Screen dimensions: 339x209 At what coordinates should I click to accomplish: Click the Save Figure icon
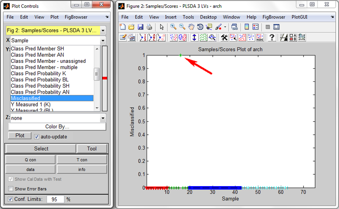pyautogui.click(x=140, y=27)
